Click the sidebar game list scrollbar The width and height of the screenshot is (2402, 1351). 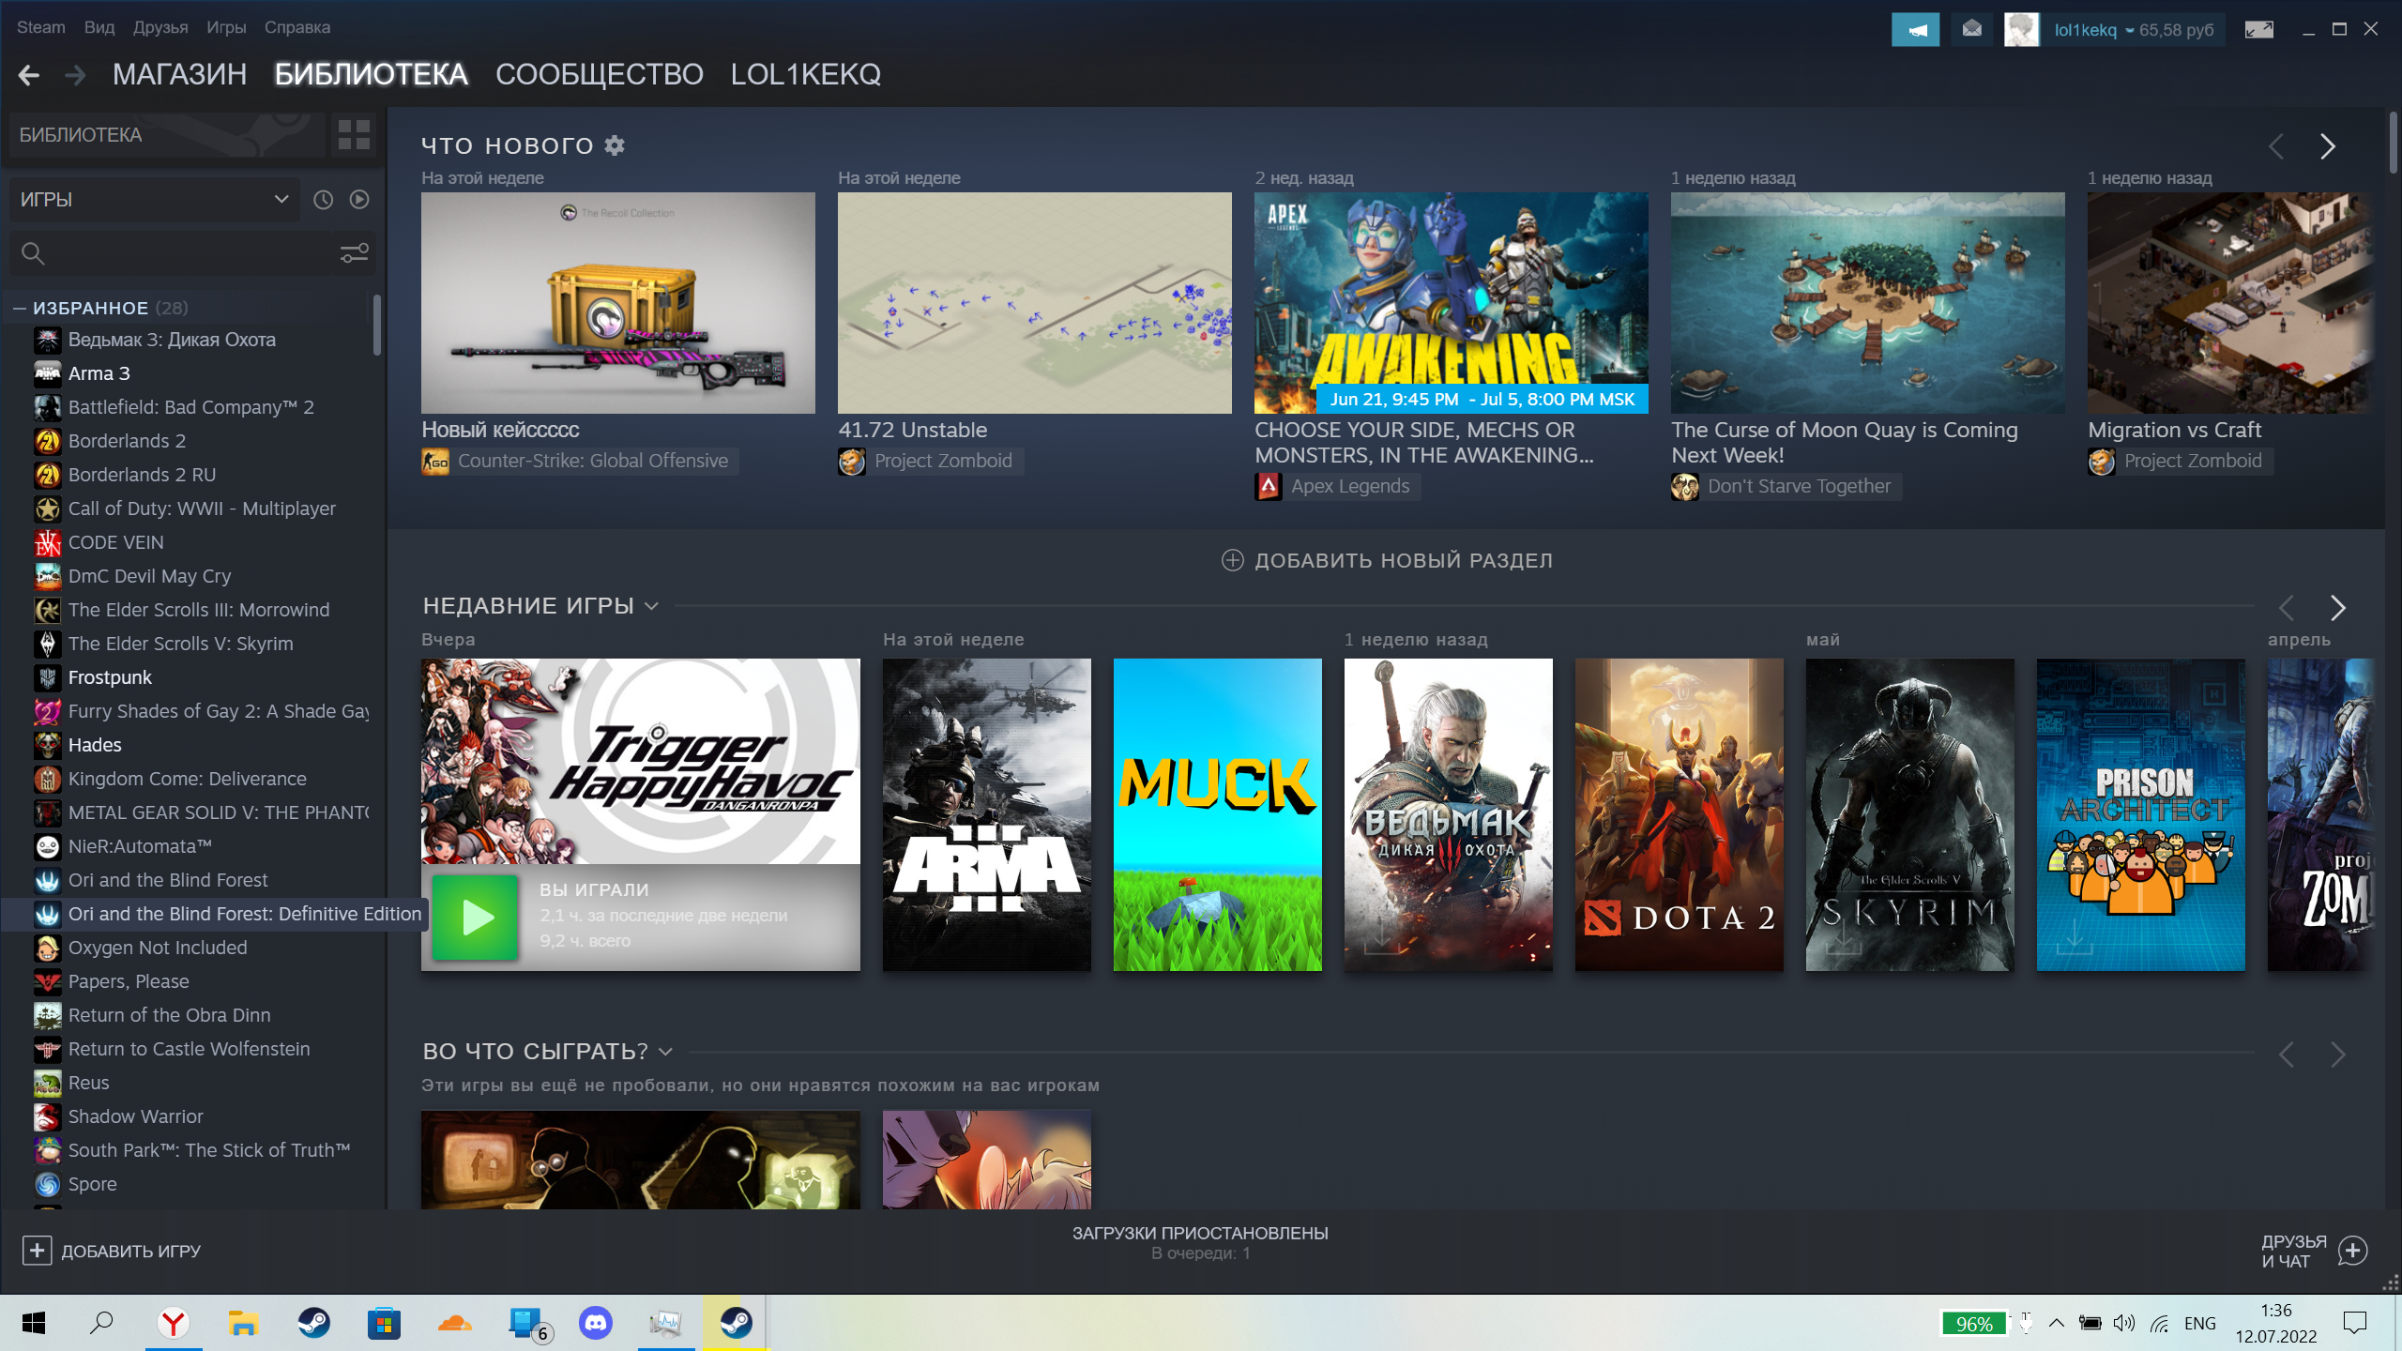click(x=377, y=326)
